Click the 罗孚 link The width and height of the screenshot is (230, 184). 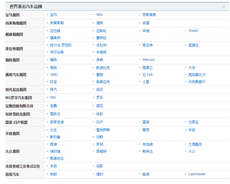coord(100,98)
